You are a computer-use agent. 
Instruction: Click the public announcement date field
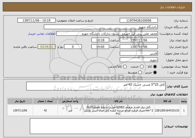point(36,21)
